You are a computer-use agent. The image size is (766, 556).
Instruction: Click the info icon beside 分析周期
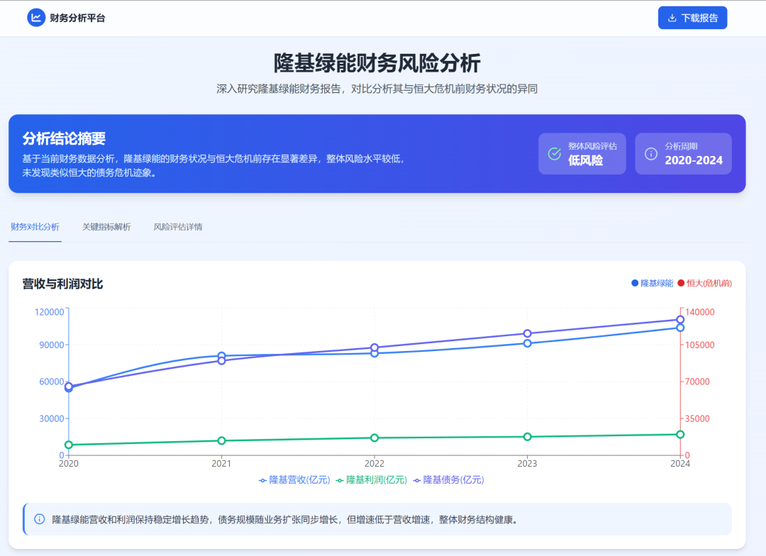(x=651, y=153)
